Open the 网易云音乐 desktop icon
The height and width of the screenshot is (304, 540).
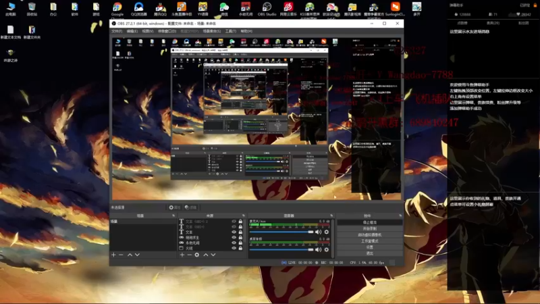pyautogui.click(x=288, y=9)
